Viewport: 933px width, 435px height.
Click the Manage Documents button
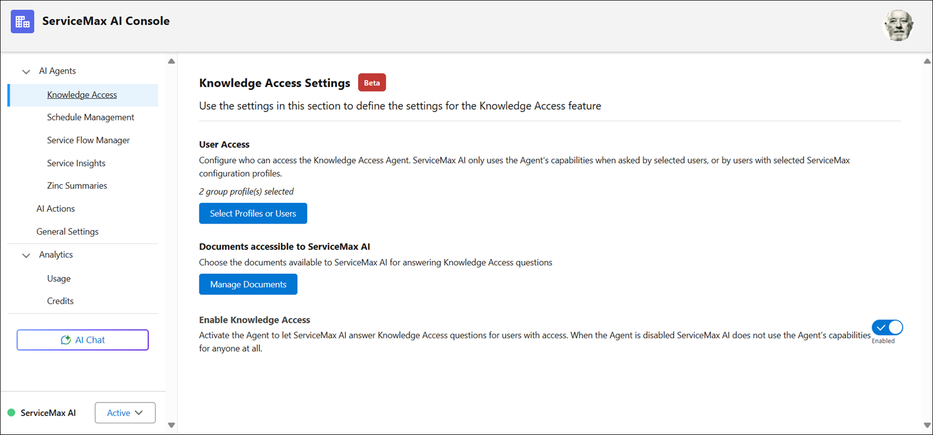(248, 284)
